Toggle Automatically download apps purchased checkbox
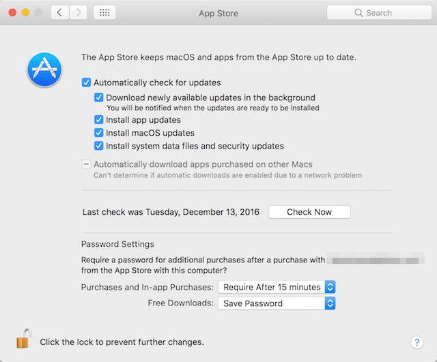 86,164
